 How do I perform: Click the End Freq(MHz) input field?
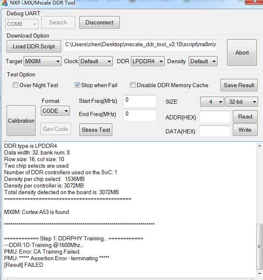(140, 115)
